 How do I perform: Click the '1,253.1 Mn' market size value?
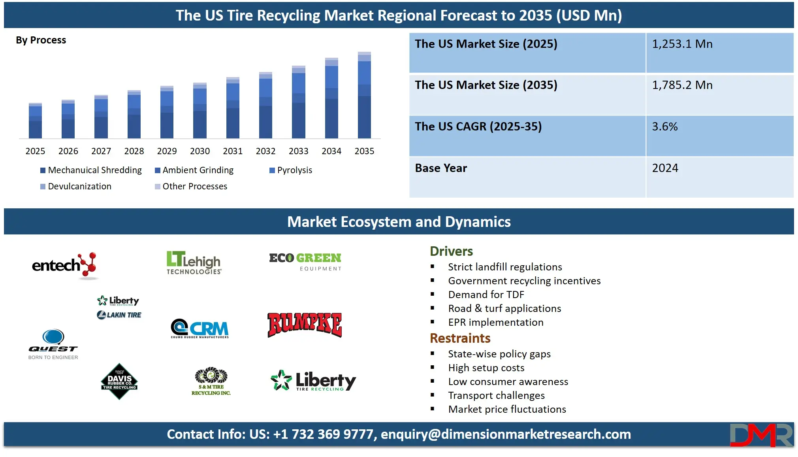pyautogui.click(x=682, y=44)
